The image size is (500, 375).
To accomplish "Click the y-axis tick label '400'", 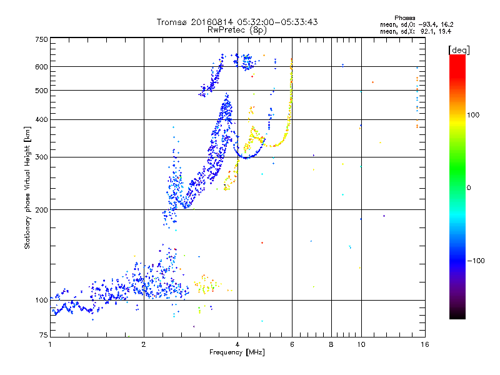I will (41, 119).
